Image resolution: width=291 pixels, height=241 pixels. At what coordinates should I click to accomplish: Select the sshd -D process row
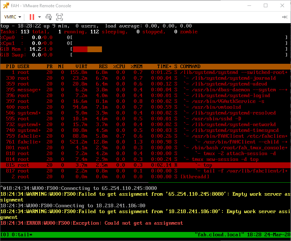(x=145, y=119)
